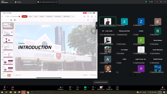Viewport: 167px width, 94px height.
Task: Open the More options in Zoom toolbar
Action: coord(117,88)
